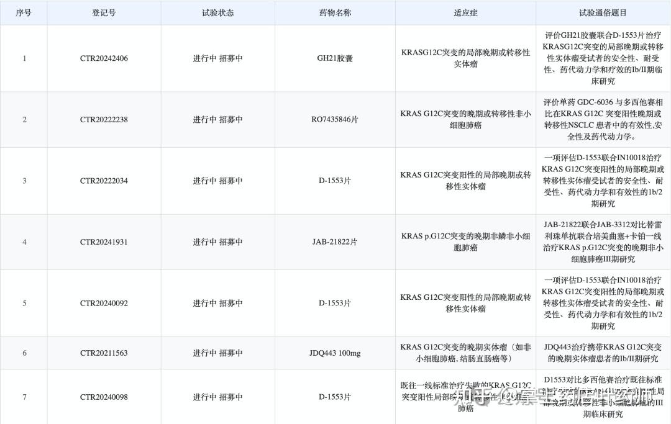Open registration number CTR20222034
671x424 pixels.
pyautogui.click(x=103, y=181)
